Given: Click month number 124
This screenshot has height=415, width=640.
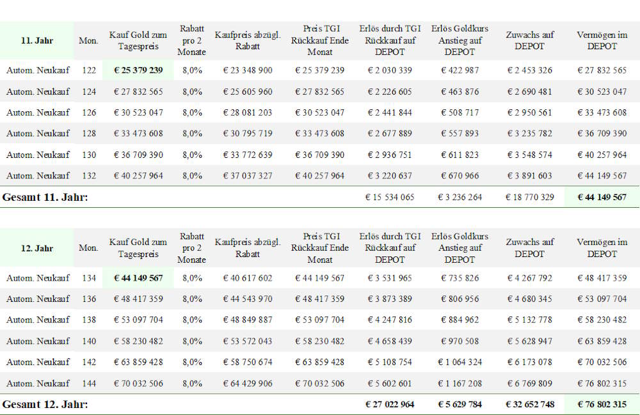Looking at the screenshot, I should pyautogui.click(x=89, y=91).
